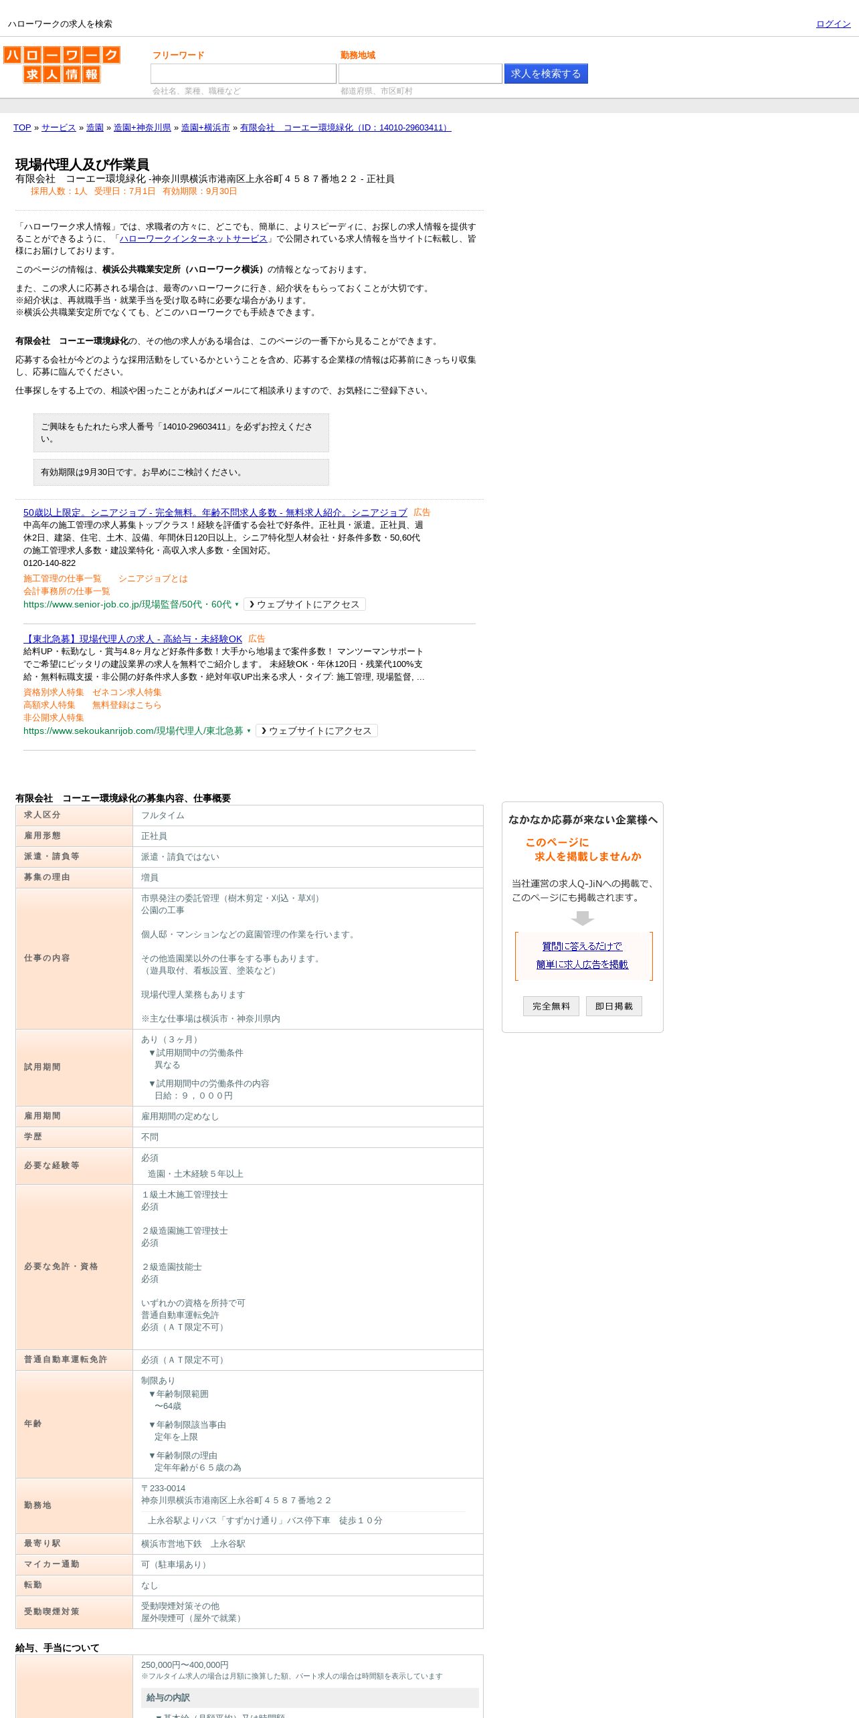This screenshot has width=859, height=1718.
Task: Expand dropdown arrow next to senior-job URL
Action: (237, 605)
